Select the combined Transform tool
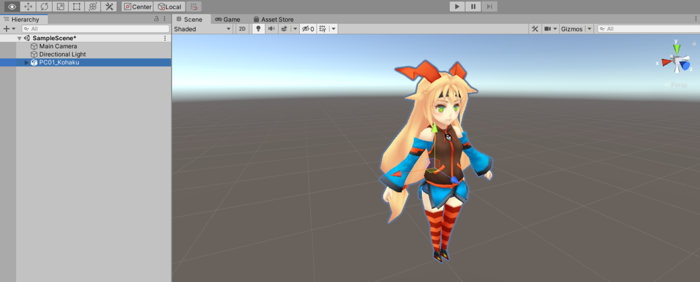Image resolution: width=700 pixels, height=282 pixels. pyautogui.click(x=92, y=6)
